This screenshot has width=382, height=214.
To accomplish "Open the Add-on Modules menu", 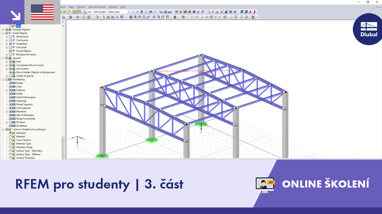I will click(x=97, y=7).
